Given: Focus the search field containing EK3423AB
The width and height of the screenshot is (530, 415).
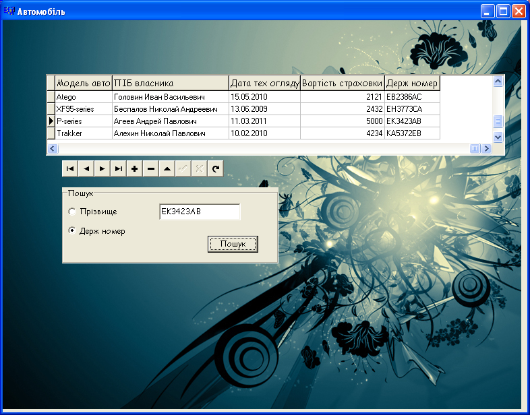Looking at the screenshot, I should pyautogui.click(x=200, y=212).
